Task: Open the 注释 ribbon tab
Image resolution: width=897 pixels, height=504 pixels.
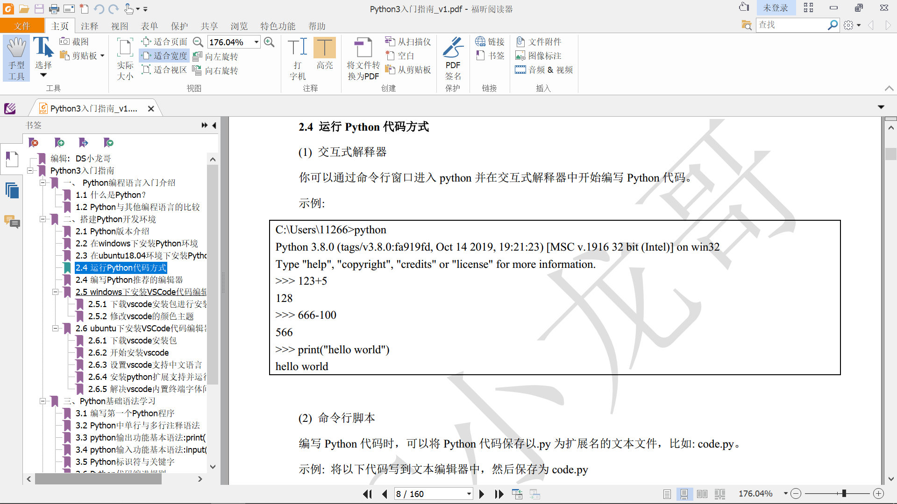Action: pyautogui.click(x=89, y=26)
